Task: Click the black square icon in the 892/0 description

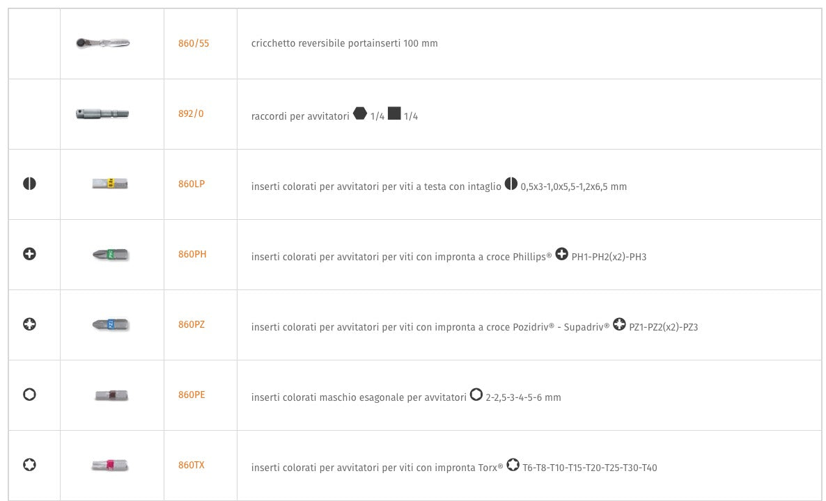Action: pos(394,113)
